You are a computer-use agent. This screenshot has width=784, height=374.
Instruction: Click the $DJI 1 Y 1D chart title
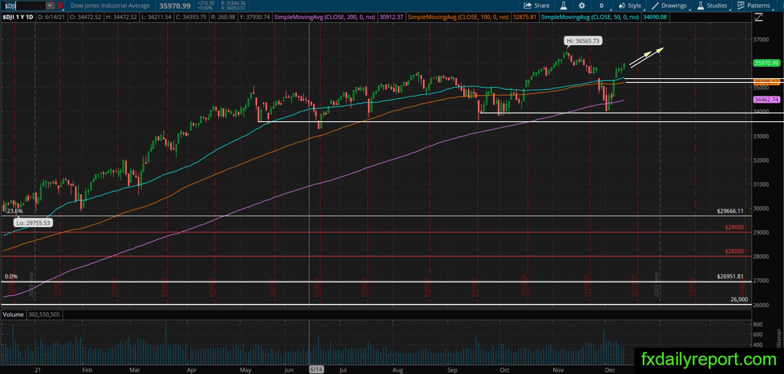tap(18, 17)
